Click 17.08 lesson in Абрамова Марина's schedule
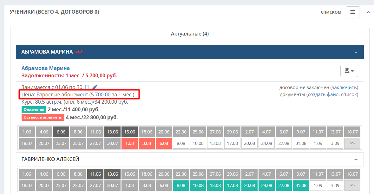This screenshot has width=374, height=194. pyautogui.click(x=232, y=143)
